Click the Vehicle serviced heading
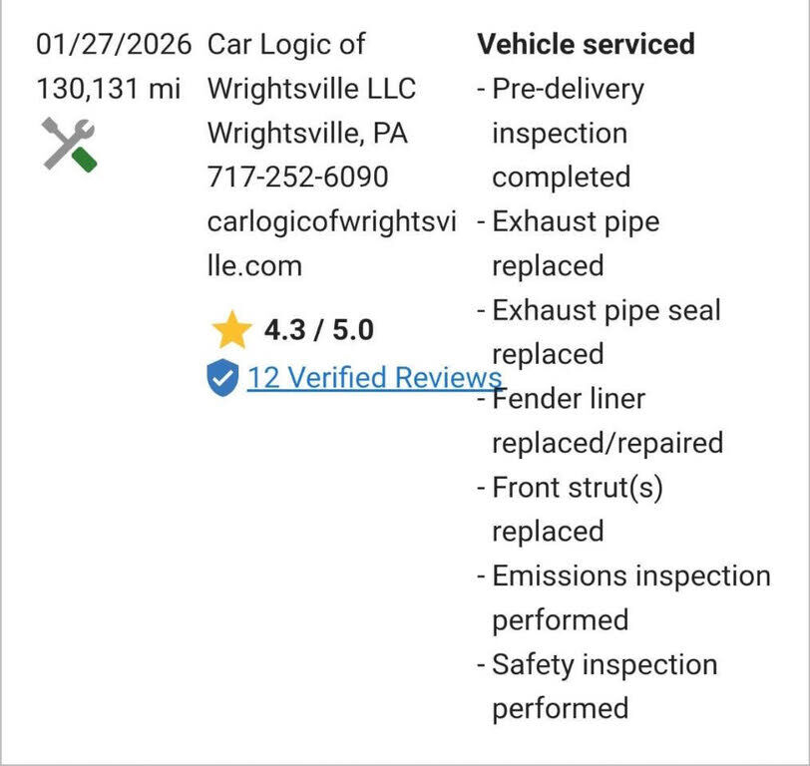Image resolution: width=810 pixels, height=766 pixels. (x=586, y=44)
